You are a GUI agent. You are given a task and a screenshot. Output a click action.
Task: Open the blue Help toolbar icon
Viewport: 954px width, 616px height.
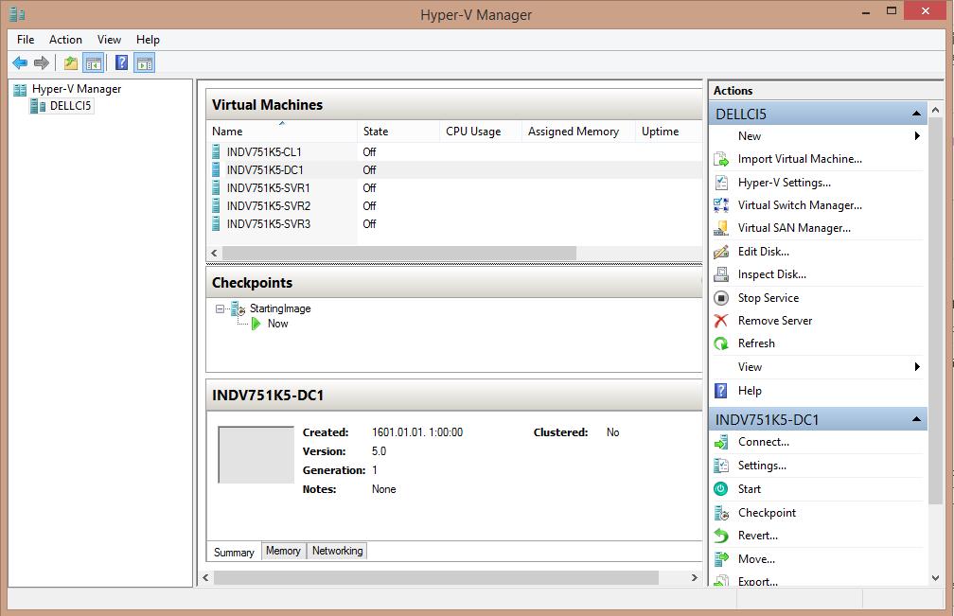tap(122, 62)
